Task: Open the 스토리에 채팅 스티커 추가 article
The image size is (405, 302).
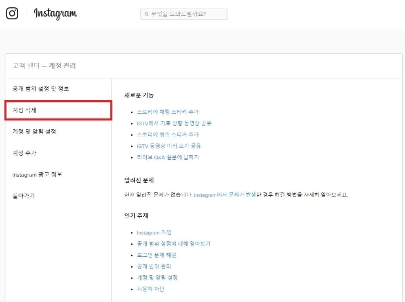Action: [168, 112]
